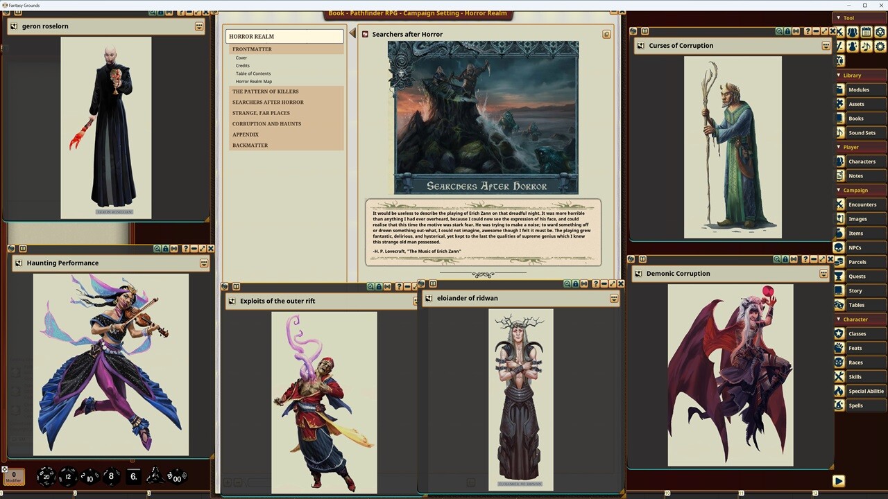Open the NPCs list icon
This screenshot has width=888, height=499.
pyautogui.click(x=839, y=247)
